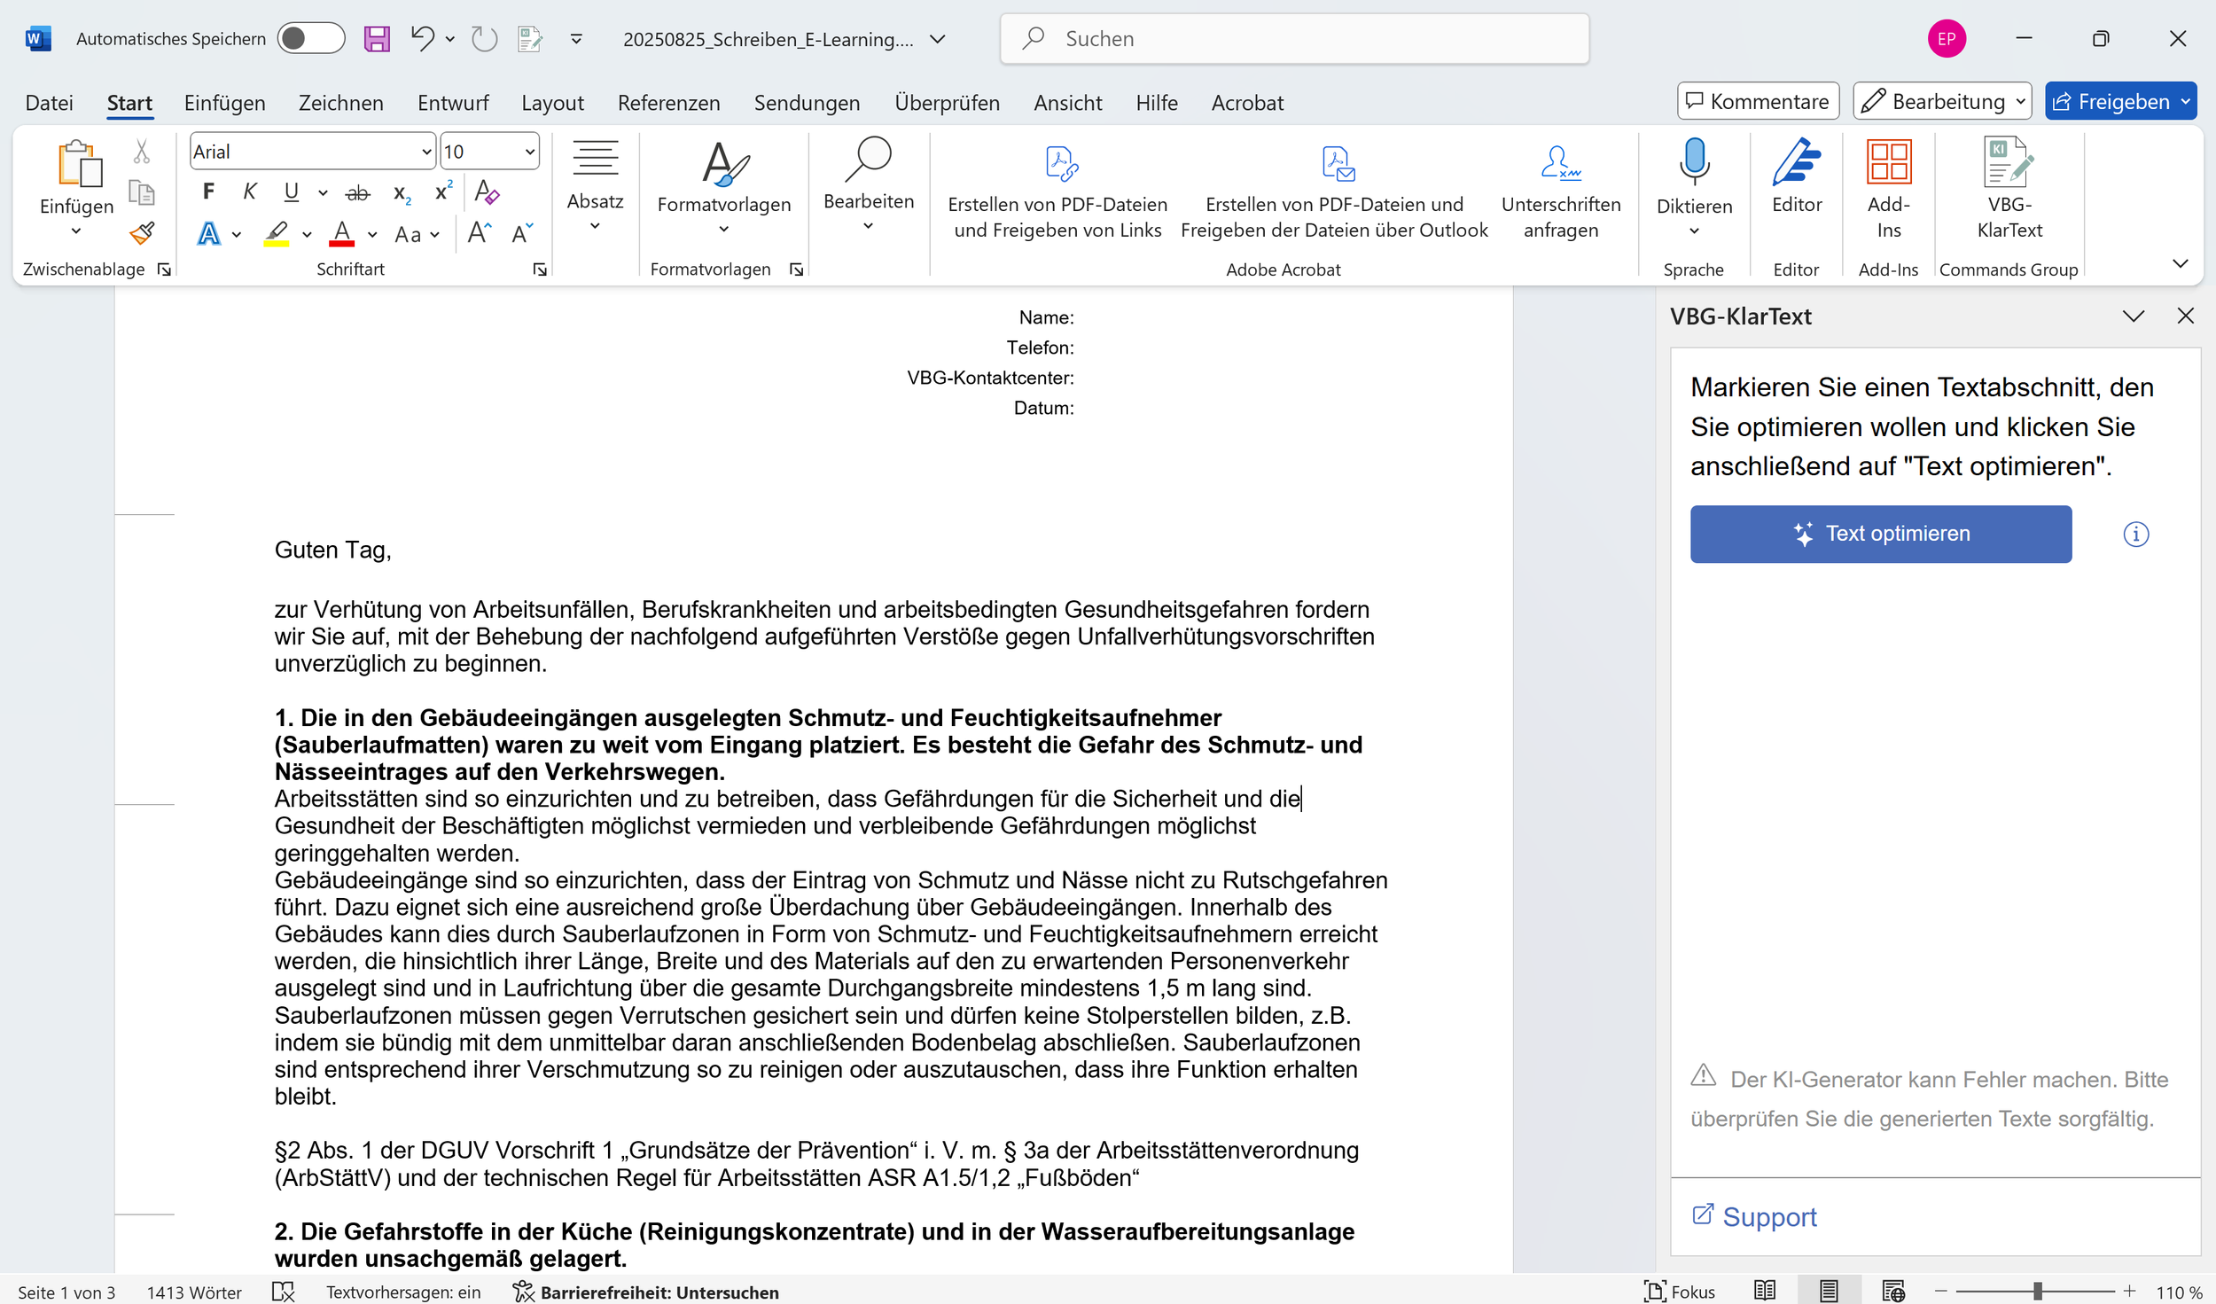Viewport: 2216px width, 1304px height.
Task: Start dictation with the Diktieren microphone
Action: [x=1693, y=162]
